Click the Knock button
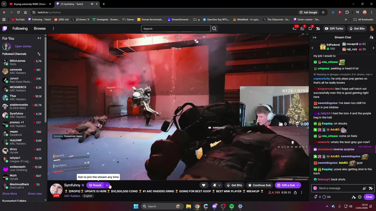Viewport: 376px width, 211px height. tap(95, 185)
